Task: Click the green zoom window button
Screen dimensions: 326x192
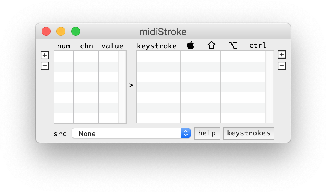Action: 76,32
